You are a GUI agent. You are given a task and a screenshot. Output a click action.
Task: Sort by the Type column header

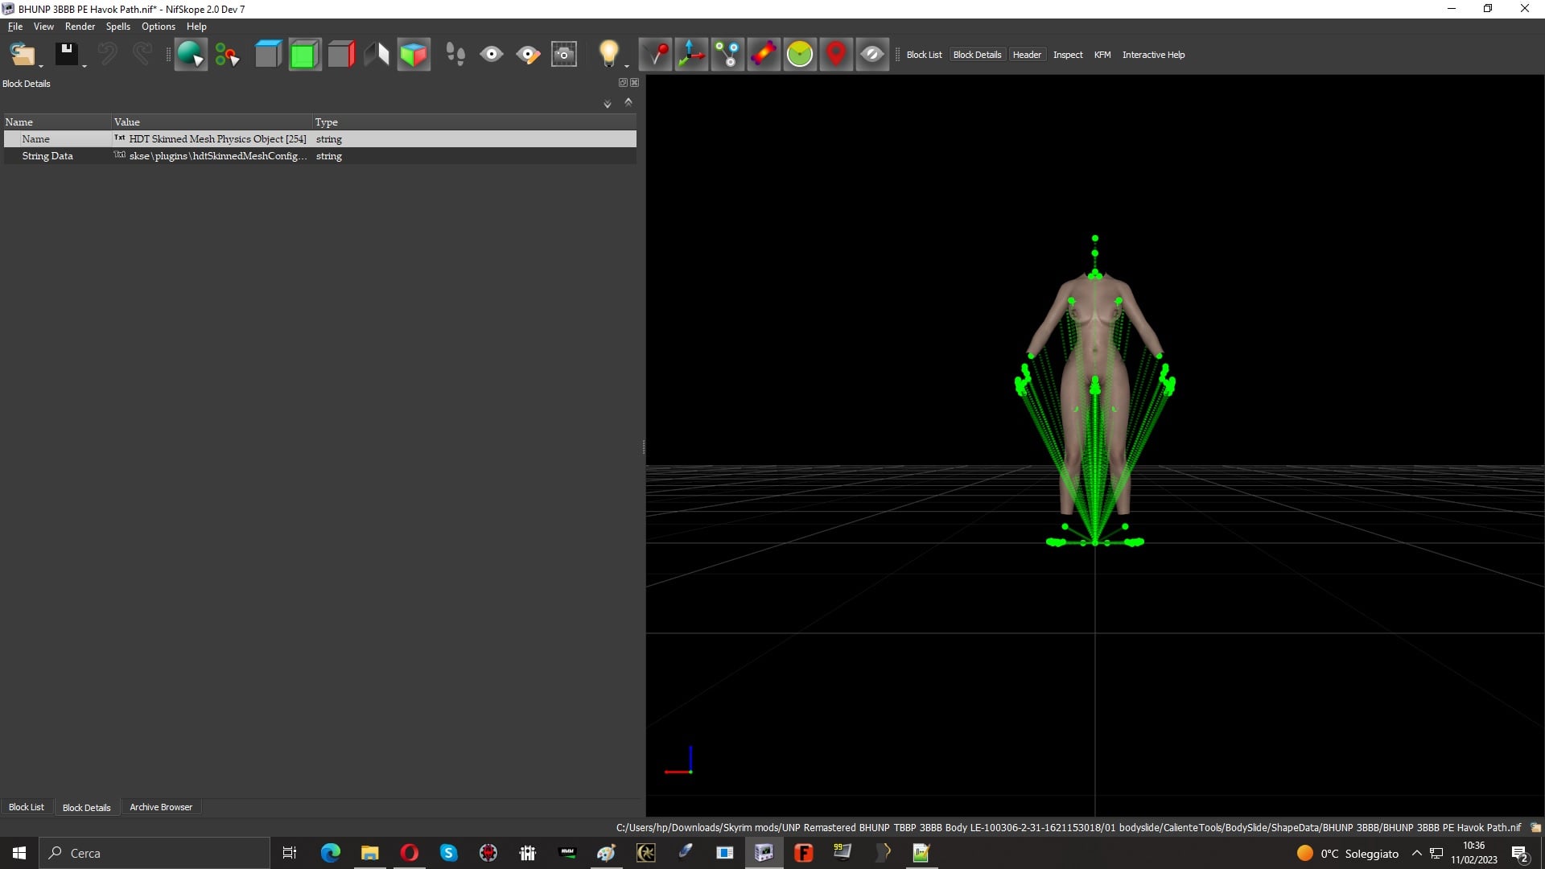[x=475, y=122]
